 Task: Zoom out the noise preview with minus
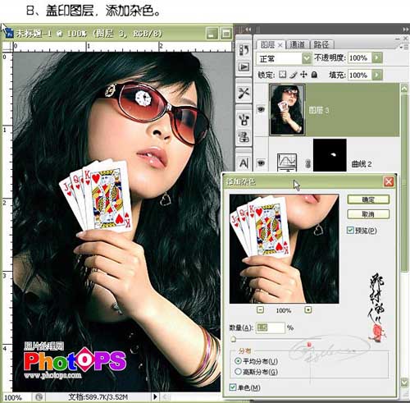260,310
